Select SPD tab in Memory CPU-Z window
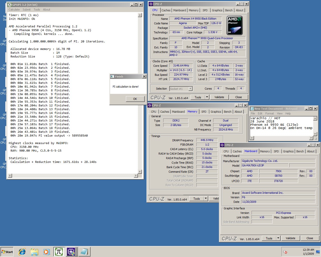Screen dimensions: 321x257 click(x=204, y=112)
